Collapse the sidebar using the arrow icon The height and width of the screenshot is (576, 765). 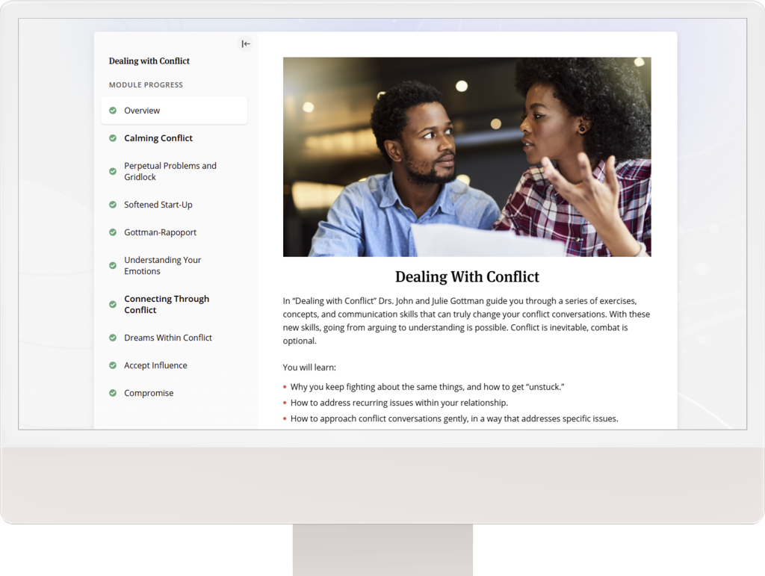click(x=246, y=44)
